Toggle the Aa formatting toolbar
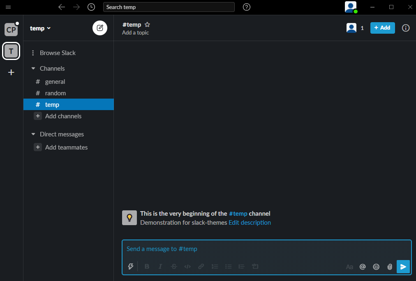The width and height of the screenshot is (416, 281). [349, 267]
